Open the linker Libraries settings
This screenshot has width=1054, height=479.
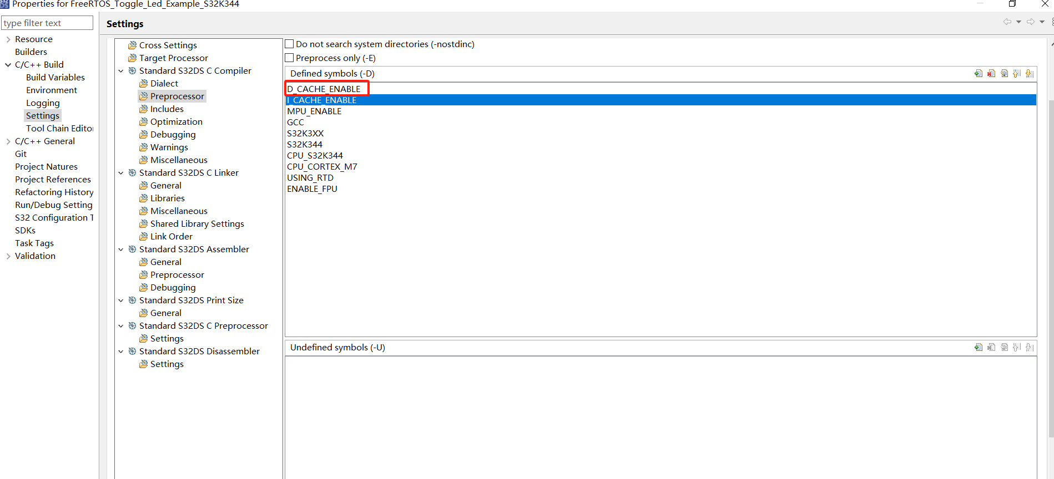[x=167, y=198]
